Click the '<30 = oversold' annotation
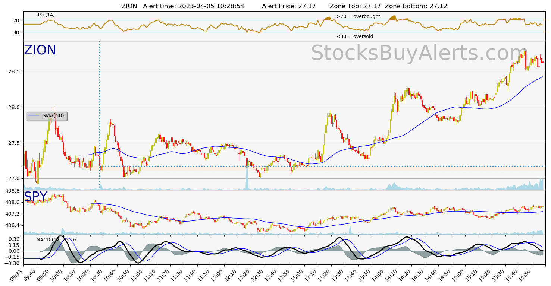551x286 pixels. click(355, 36)
